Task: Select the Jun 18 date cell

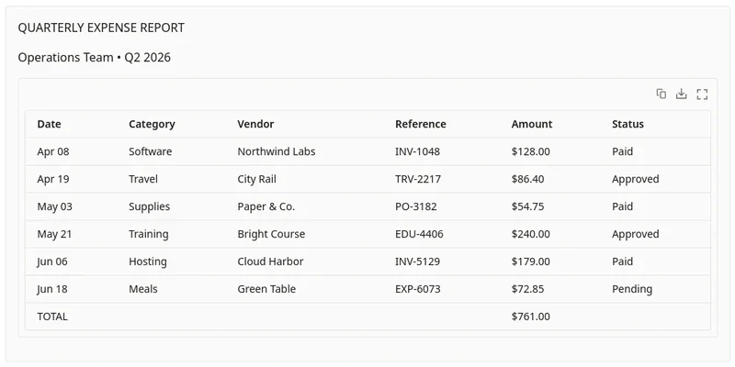Action: 52,289
